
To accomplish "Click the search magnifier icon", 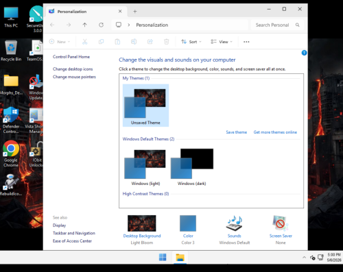I will (297, 25).
